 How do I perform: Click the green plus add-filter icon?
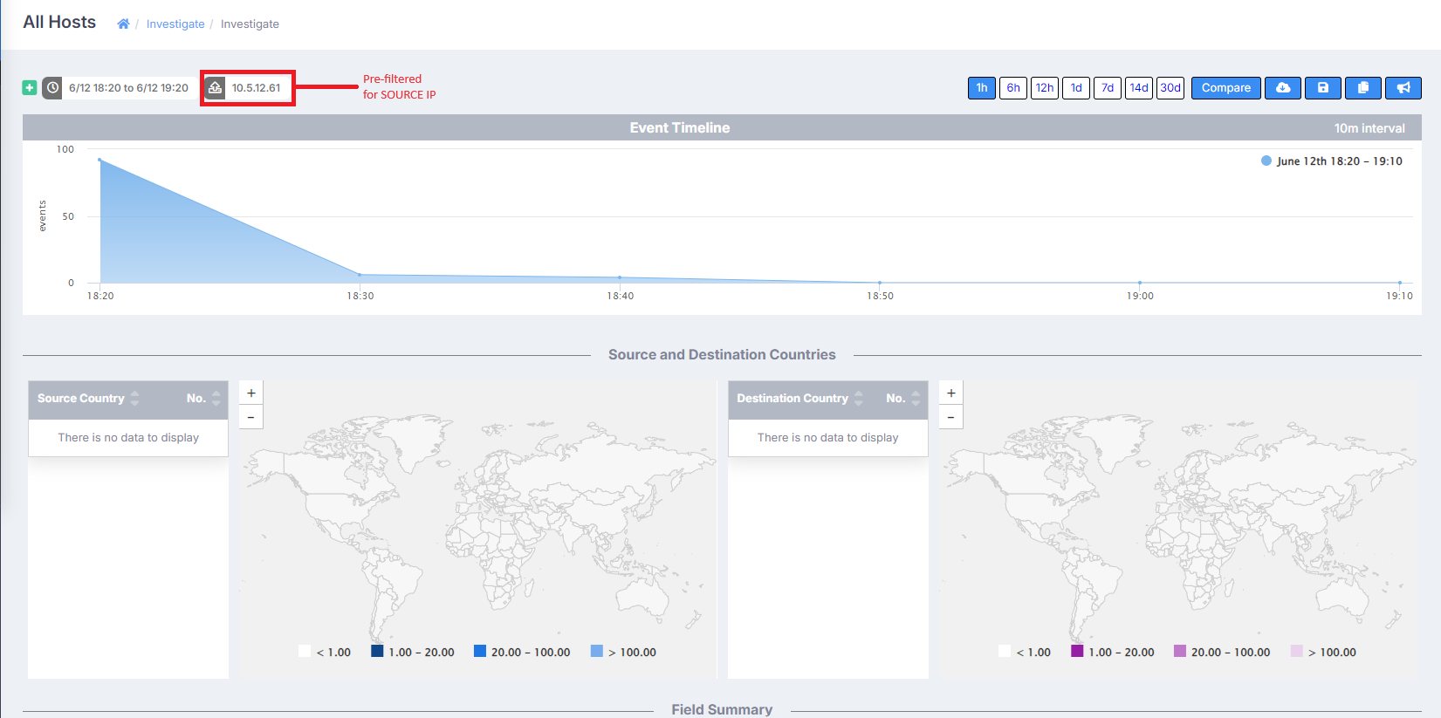[x=30, y=87]
